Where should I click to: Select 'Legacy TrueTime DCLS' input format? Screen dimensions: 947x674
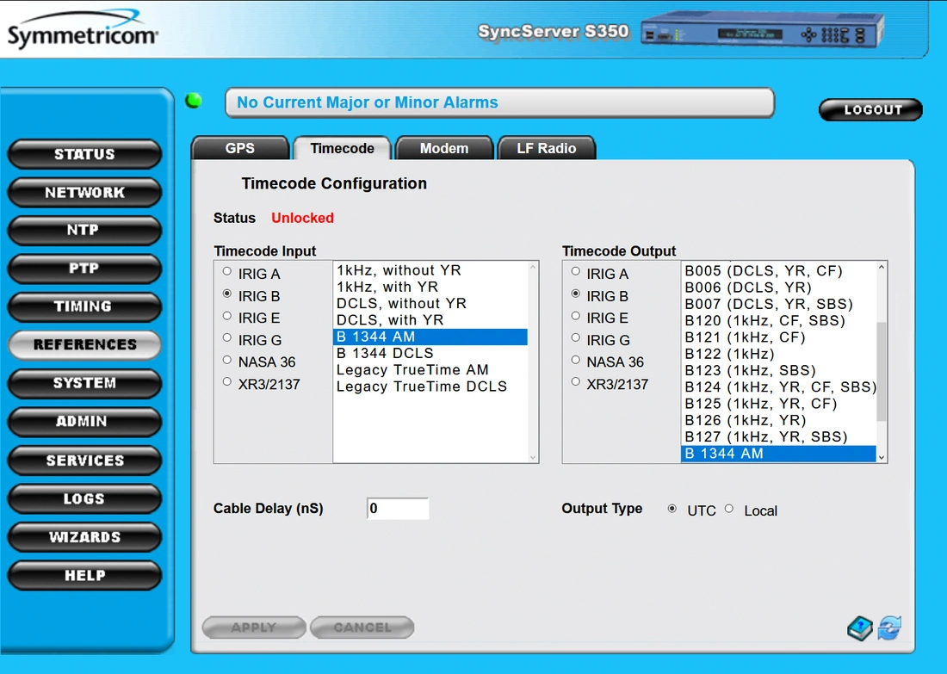coord(430,386)
